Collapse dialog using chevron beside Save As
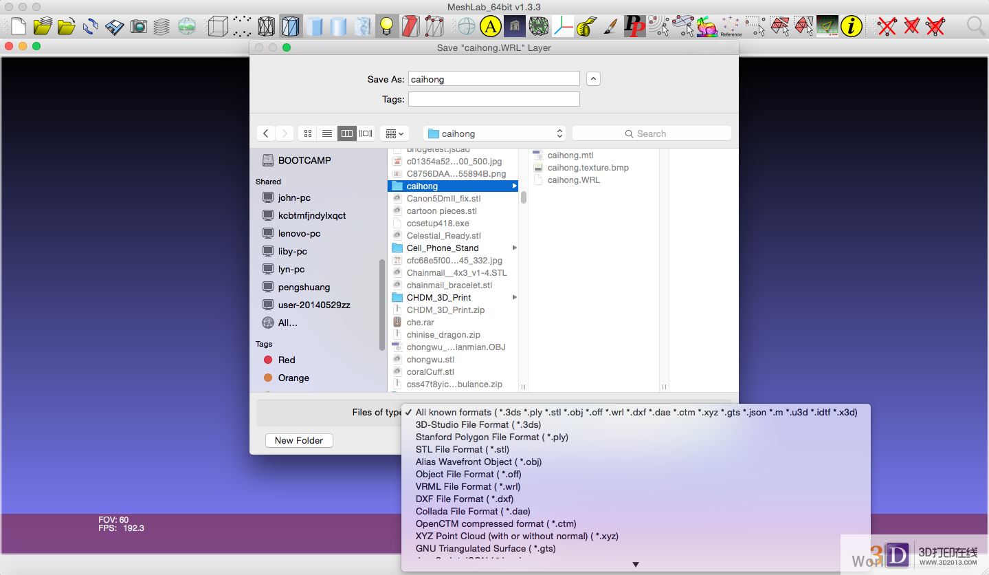 point(594,79)
